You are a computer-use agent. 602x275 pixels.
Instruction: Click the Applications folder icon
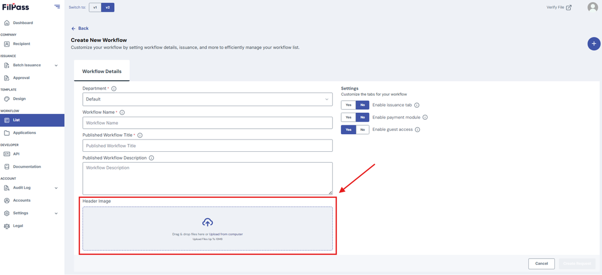[7, 133]
